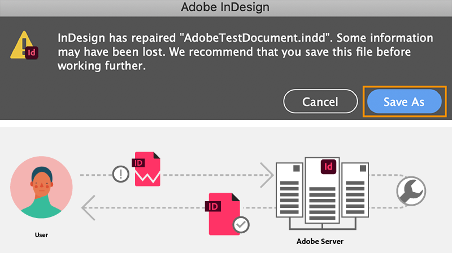
Task: Click the repair warning message text
Action: pyautogui.click(x=245, y=52)
